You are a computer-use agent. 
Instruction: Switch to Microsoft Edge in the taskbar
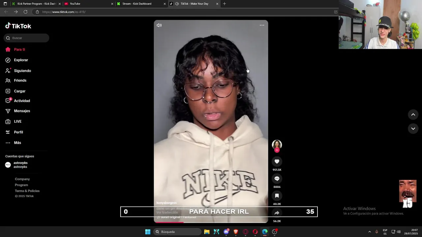click(265, 232)
